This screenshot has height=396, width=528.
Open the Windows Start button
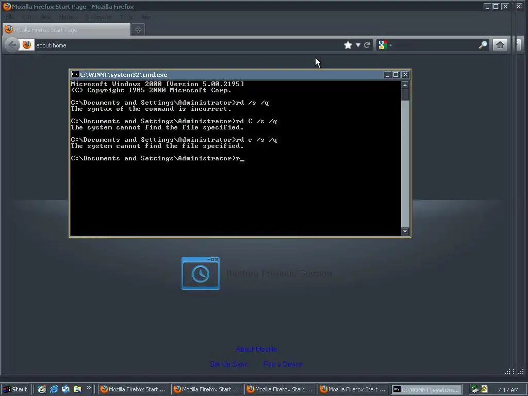click(15, 389)
